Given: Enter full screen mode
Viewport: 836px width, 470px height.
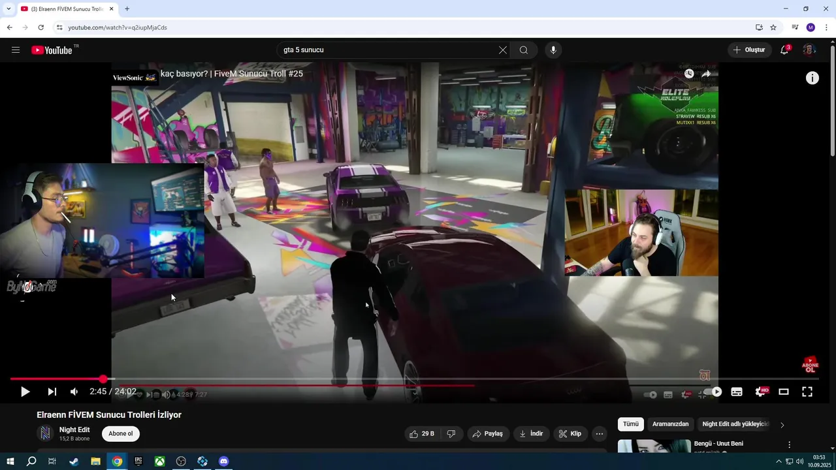Looking at the screenshot, I should coord(807,392).
